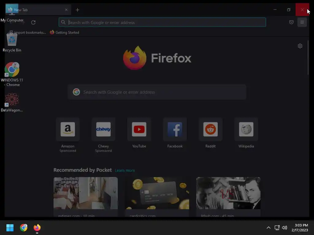314x235 pixels.
Task: Click Learn more about Pocket
Action: (x=125, y=170)
